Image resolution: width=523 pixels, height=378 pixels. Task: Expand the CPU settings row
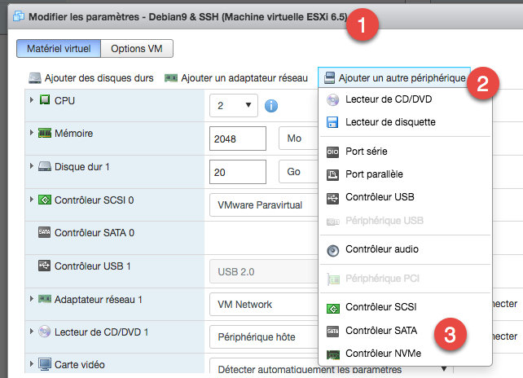[x=32, y=100]
